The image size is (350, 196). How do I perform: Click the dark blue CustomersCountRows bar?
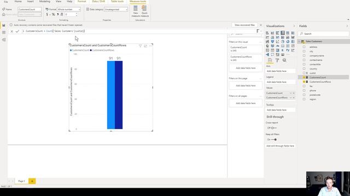click(119, 95)
